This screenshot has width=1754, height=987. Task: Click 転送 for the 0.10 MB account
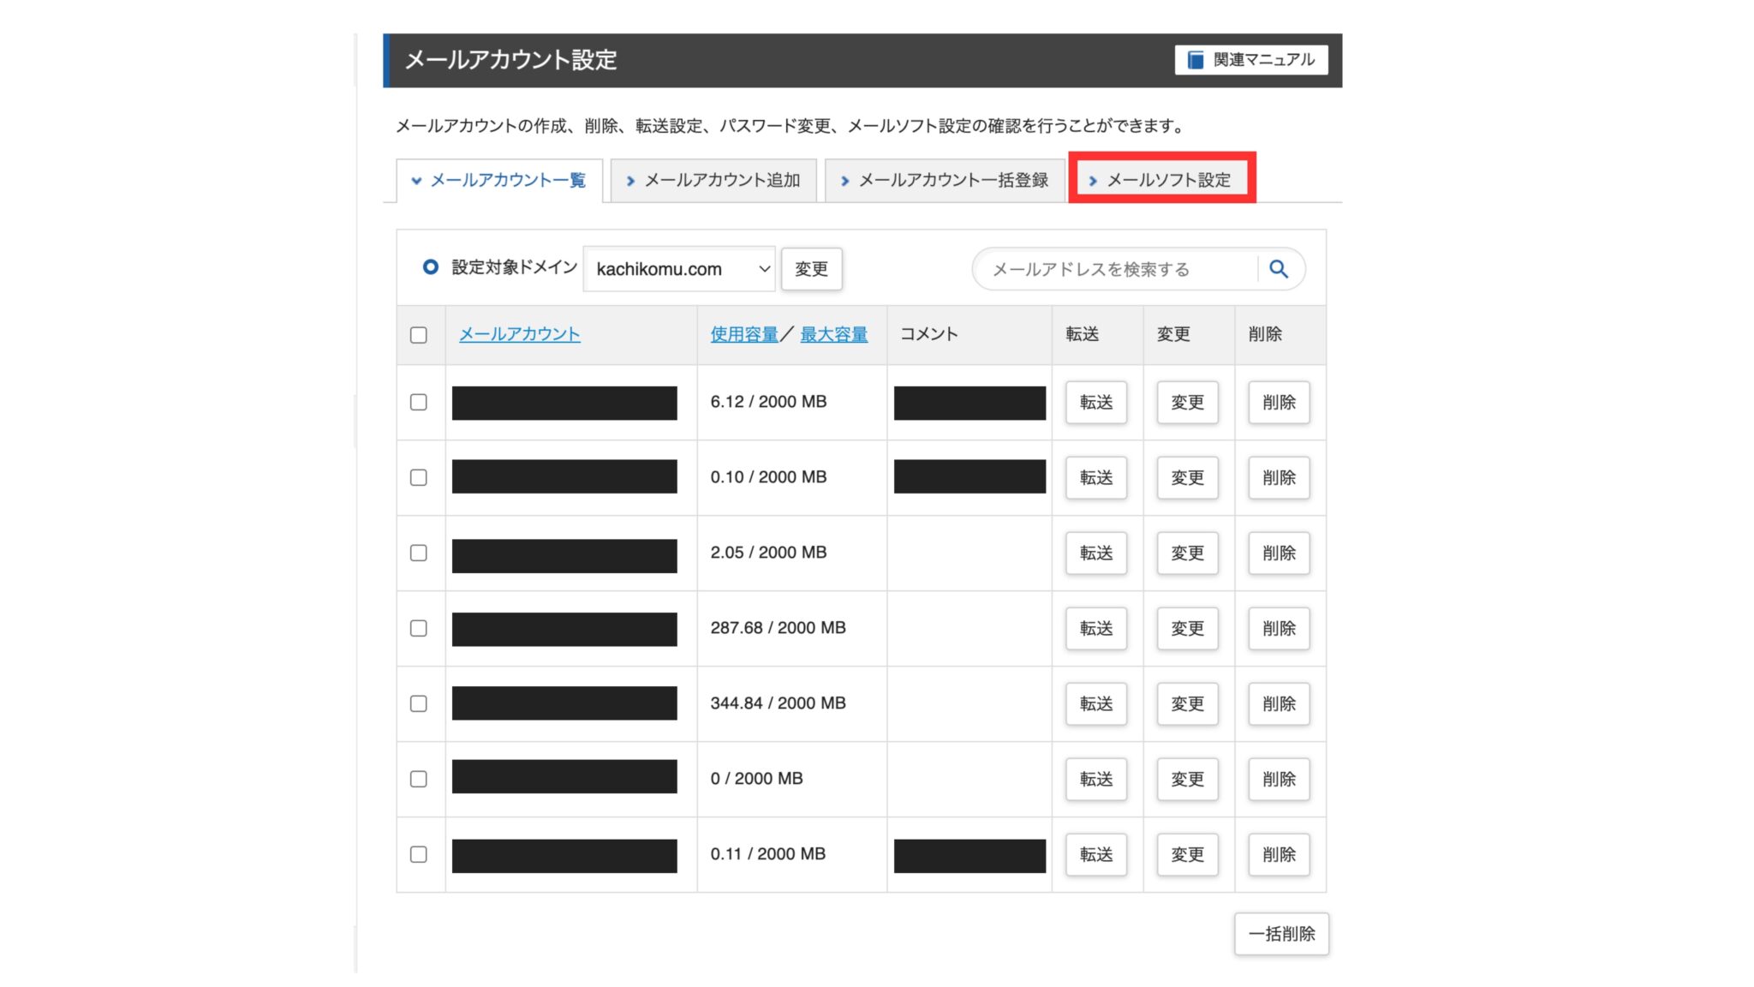[1095, 477]
